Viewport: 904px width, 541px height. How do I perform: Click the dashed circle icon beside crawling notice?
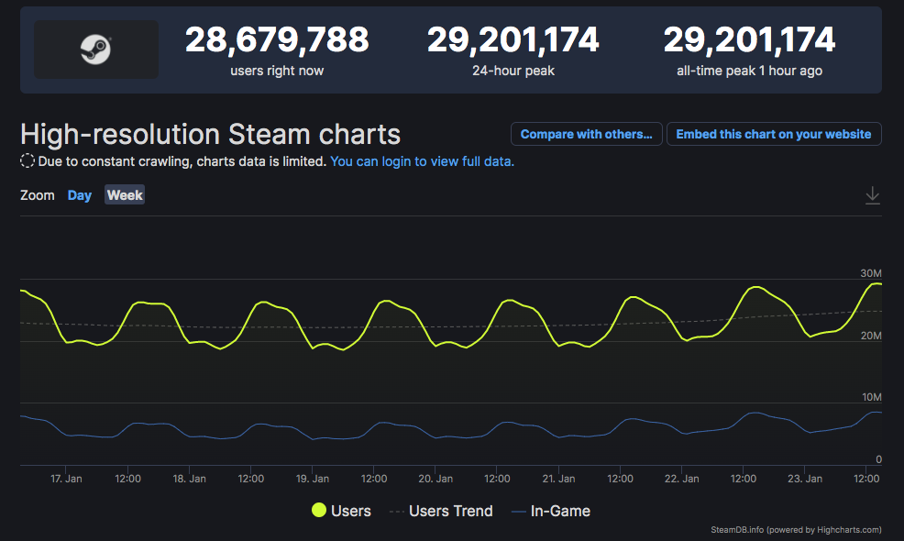[x=28, y=161]
